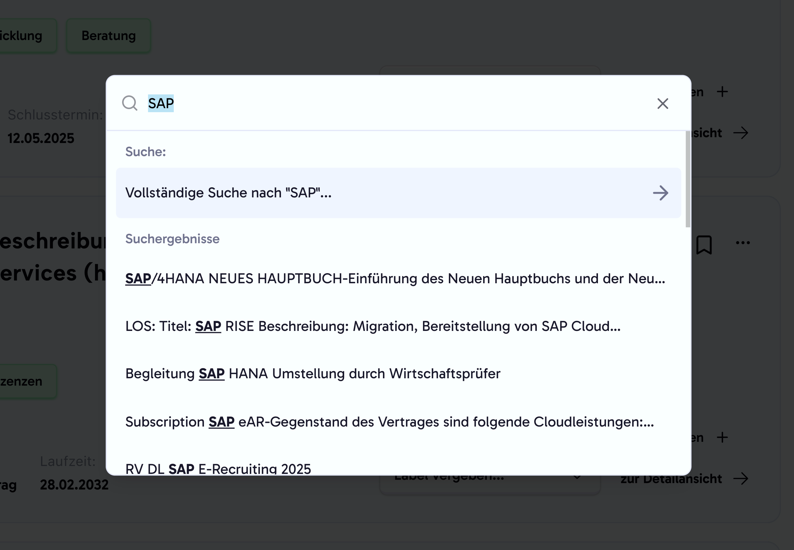Click the Suche: section label

145,152
